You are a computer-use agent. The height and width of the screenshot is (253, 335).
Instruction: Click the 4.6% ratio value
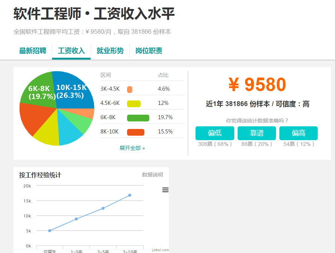(164, 89)
